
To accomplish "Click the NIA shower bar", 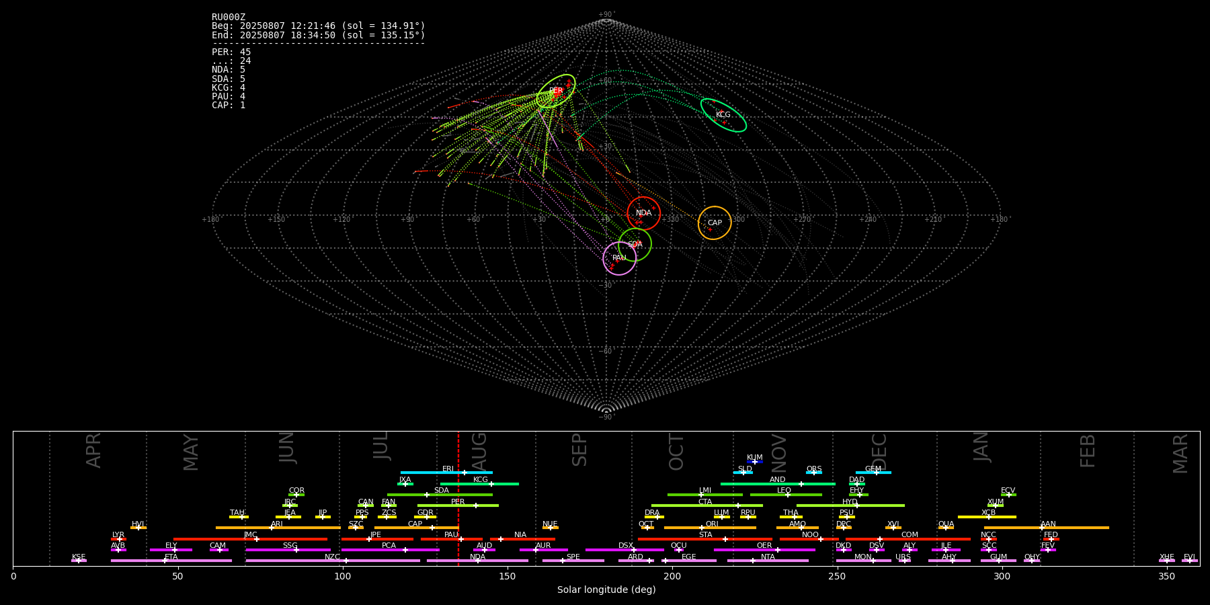I will [522, 538].
